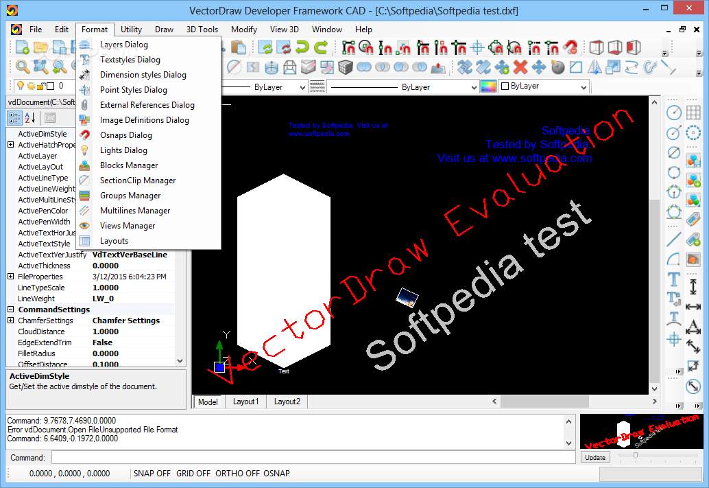This screenshot has height=488, width=709.
Task: Collapse the CommandSettings category
Action: [x=10, y=310]
